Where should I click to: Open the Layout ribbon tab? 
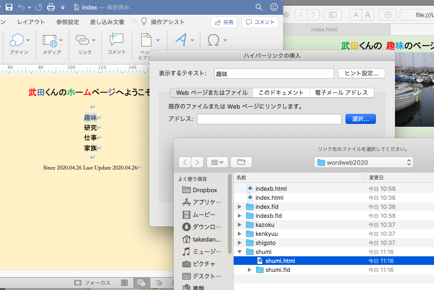pos(31,22)
